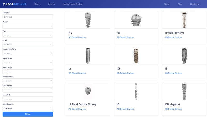Viewport: 207px width, 117px height.
Task: Click the I6BI (legacy) title
Action: pos(172,104)
